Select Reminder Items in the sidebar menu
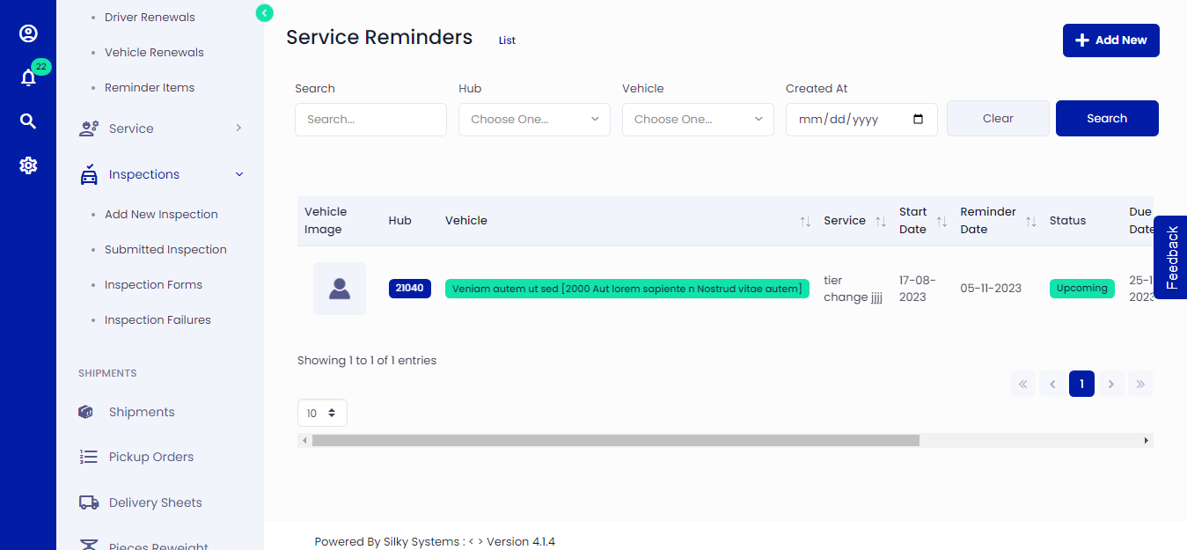The width and height of the screenshot is (1187, 550). coord(150,87)
